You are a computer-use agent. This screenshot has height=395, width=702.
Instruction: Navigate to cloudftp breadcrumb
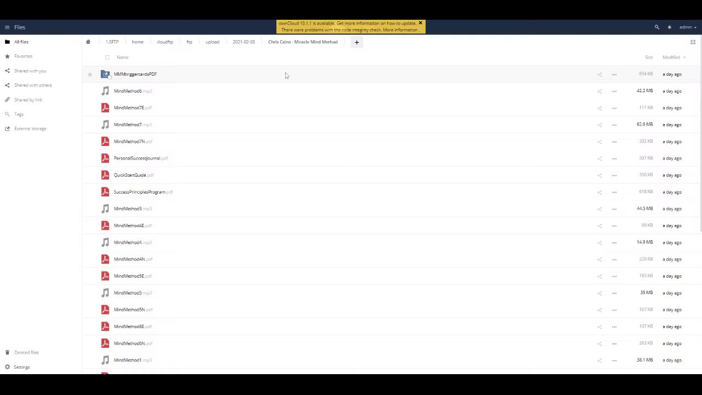[165, 42]
